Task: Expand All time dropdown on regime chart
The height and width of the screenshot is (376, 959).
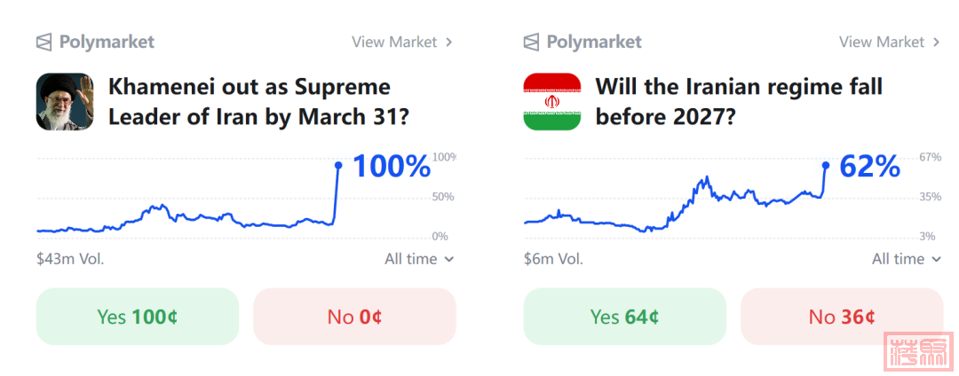Action: point(907,259)
